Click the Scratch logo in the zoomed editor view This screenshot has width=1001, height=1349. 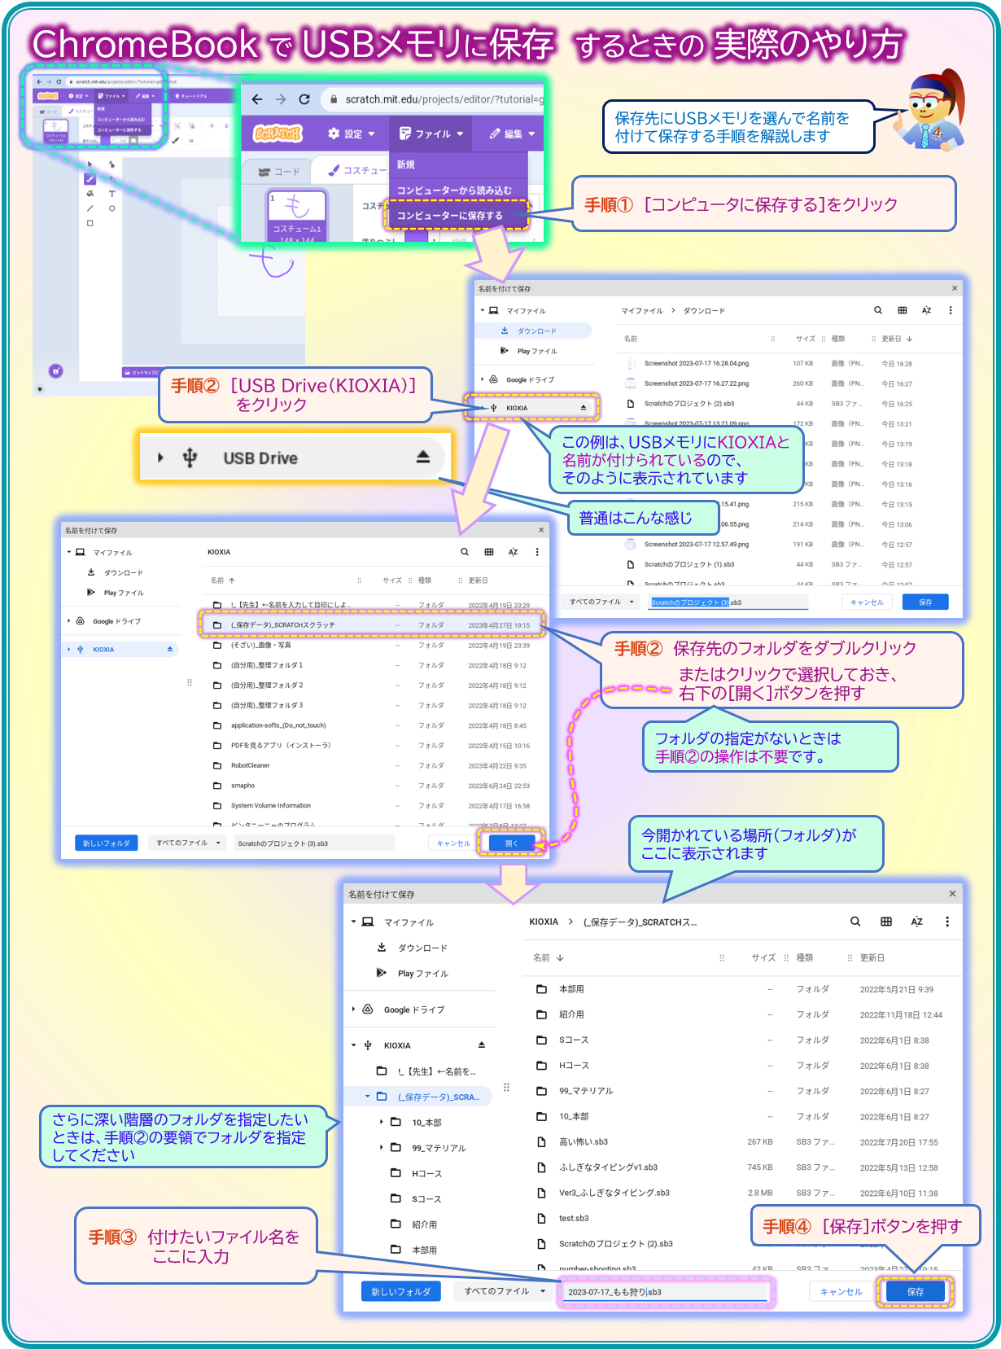click(x=277, y=134)
